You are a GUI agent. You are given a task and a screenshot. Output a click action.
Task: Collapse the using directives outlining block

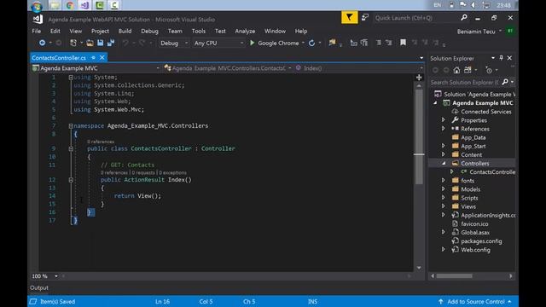(71, 78)
